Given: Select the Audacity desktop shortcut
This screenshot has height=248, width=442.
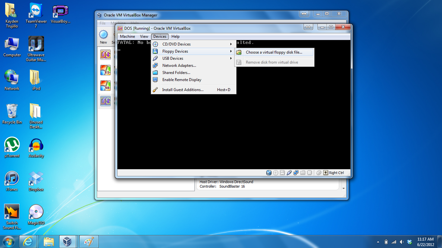Looking at the screenshot, I should 36,147.
